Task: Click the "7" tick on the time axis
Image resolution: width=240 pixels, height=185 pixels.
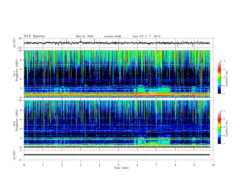Action: click(156, 165)
